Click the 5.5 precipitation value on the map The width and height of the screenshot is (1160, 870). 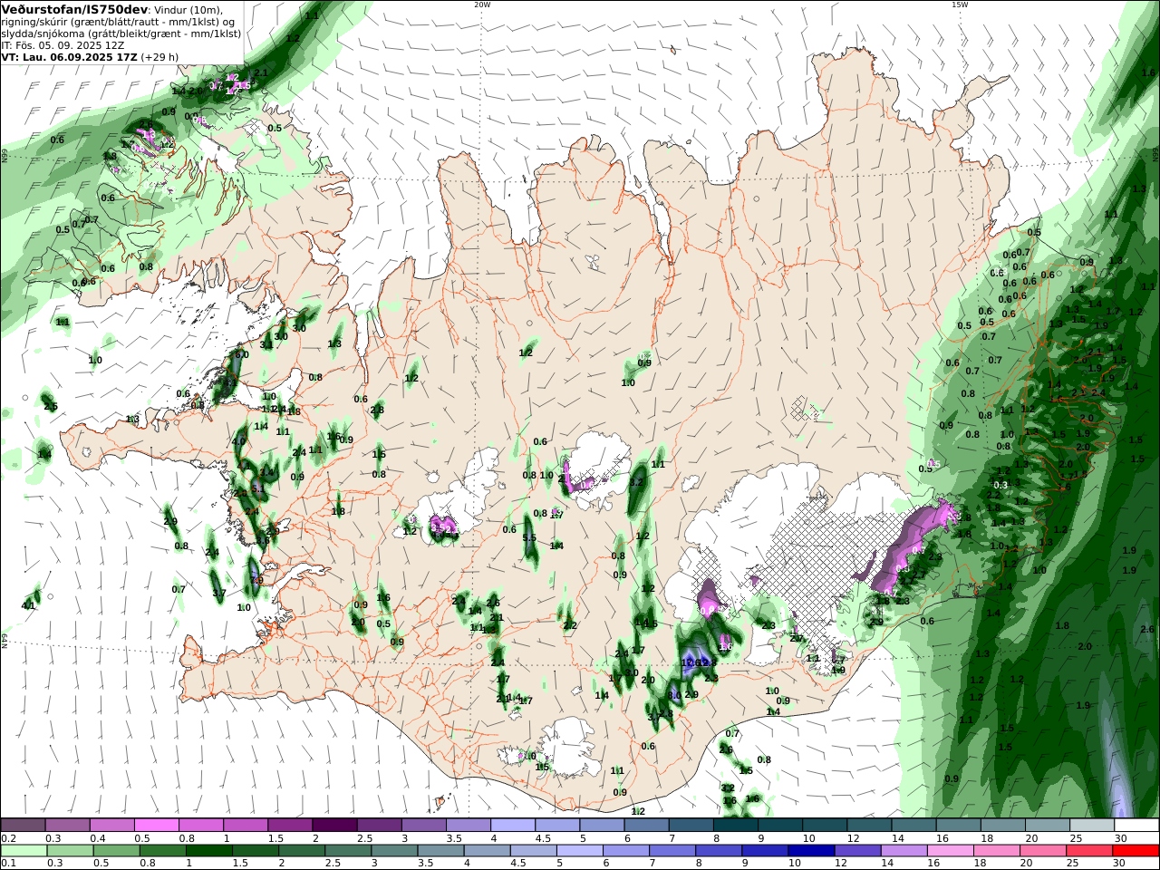click(x=529, y=538)
